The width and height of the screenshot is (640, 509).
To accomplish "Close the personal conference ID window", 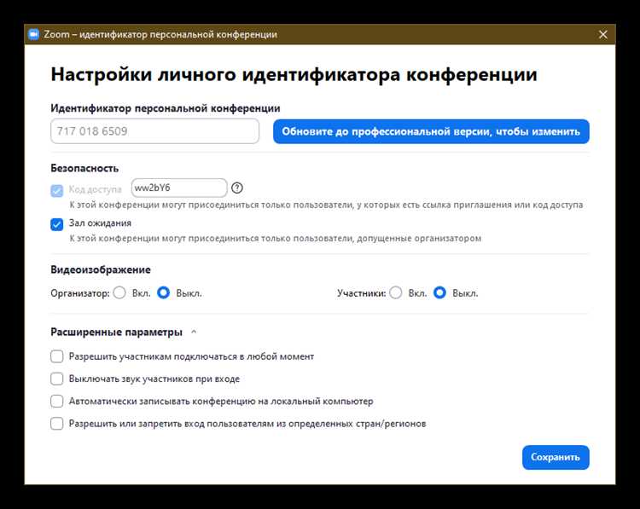I will coord(602,35).
